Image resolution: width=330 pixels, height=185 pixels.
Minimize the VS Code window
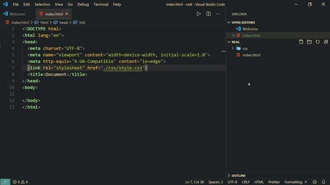coord(296,4)
